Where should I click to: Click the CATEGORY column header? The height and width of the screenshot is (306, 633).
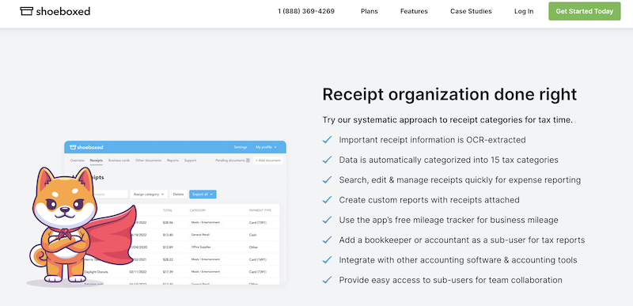point(198,210)
